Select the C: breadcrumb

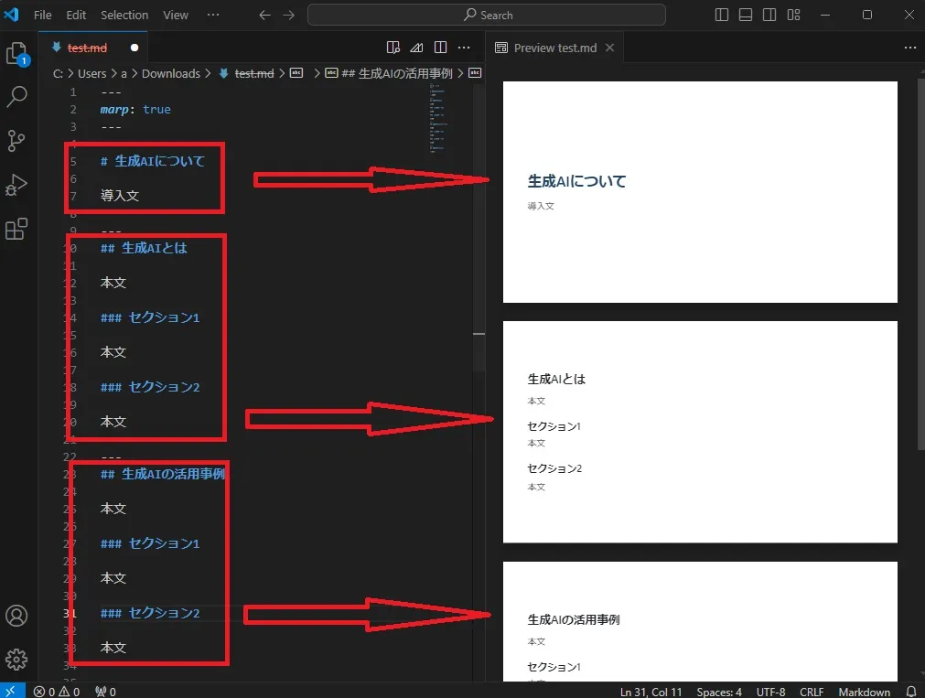(58, 73)
